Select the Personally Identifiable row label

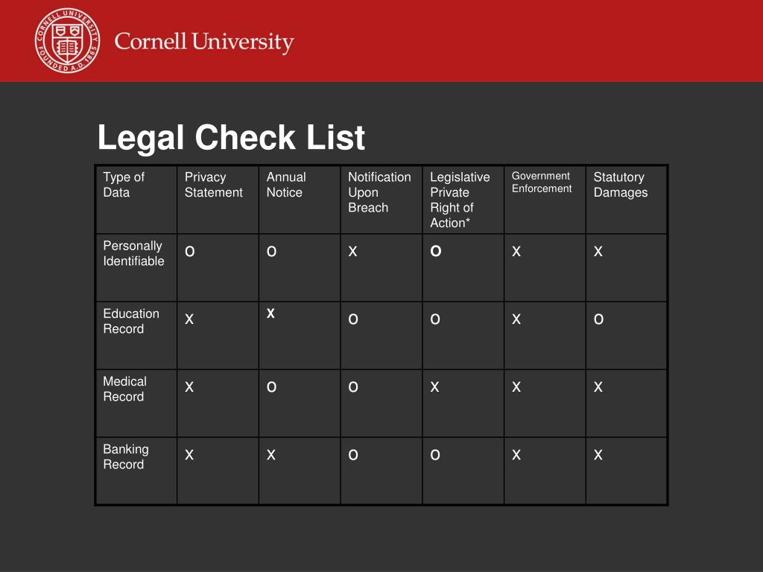133,253
